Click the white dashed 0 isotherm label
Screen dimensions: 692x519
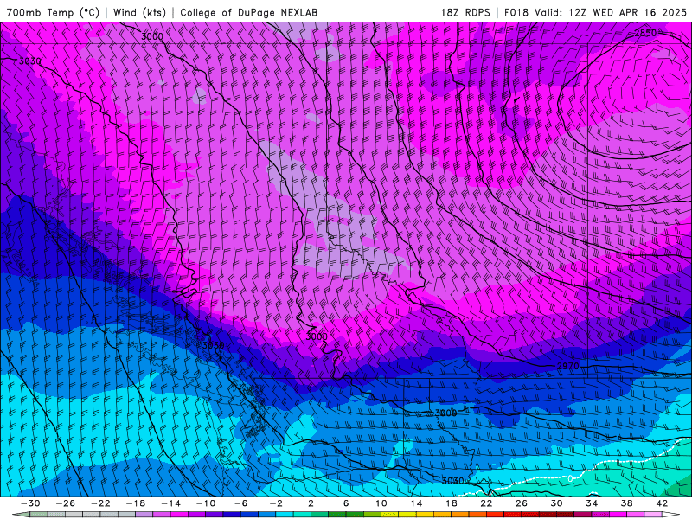tap(570, 478)
